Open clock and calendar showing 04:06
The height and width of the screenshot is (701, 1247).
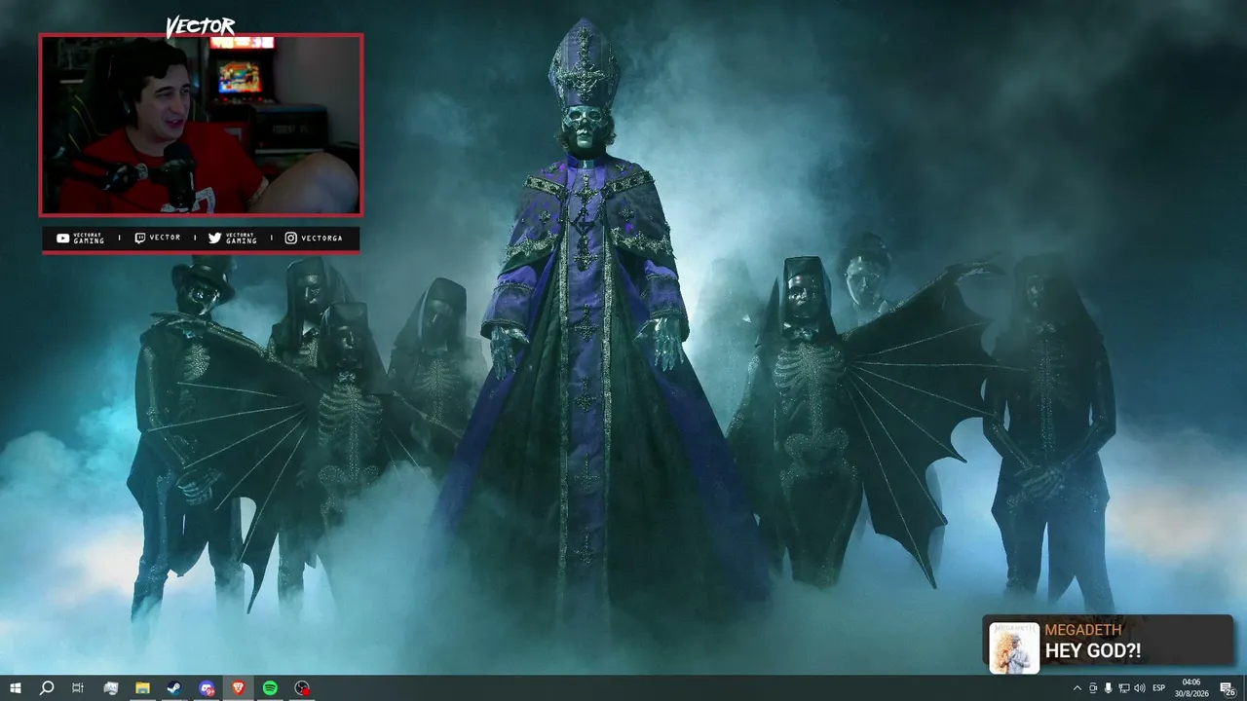[1190, 688]
